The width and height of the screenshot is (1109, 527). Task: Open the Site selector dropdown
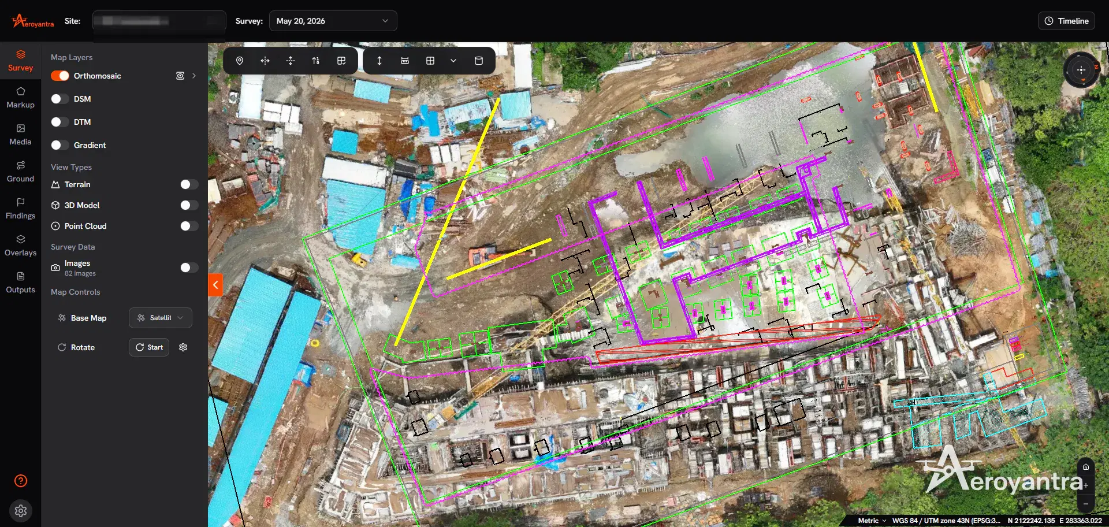[x=159, y=21]
